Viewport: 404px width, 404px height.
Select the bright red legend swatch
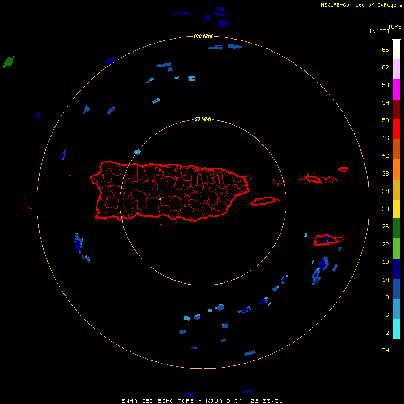point(396,129)
